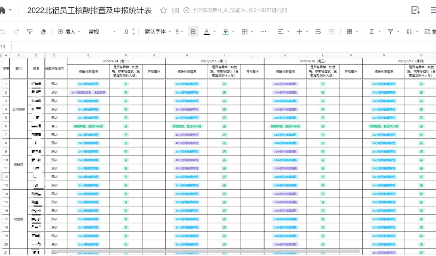Click the move-to-folder icon beside title
This screenshot has height=256, width=436.
click(175, 10)
